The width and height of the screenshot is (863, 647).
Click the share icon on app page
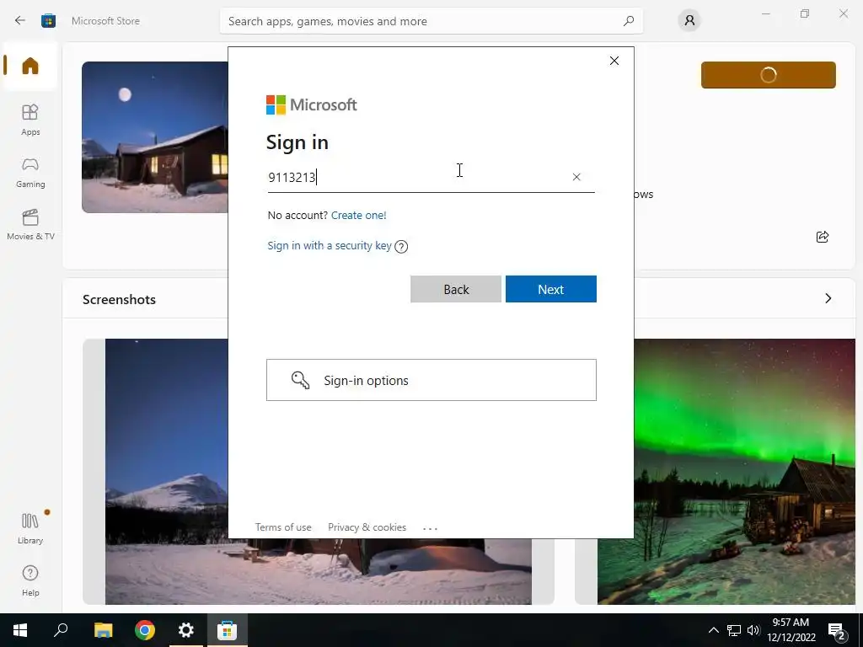[823, 237]
